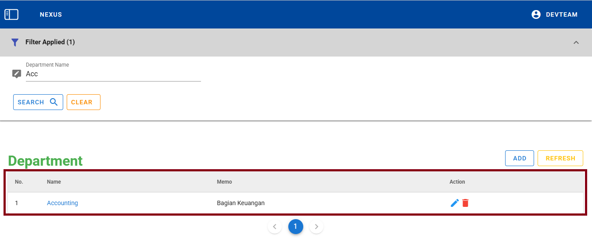Delete the Accounting row using trash icon
Viewport: 592px width, 245px height.
click(466, 203)
